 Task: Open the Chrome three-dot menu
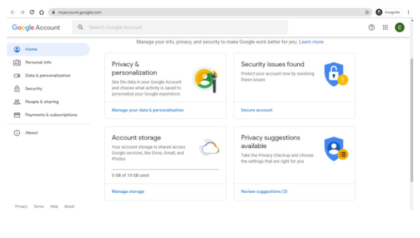click(408, 12)
